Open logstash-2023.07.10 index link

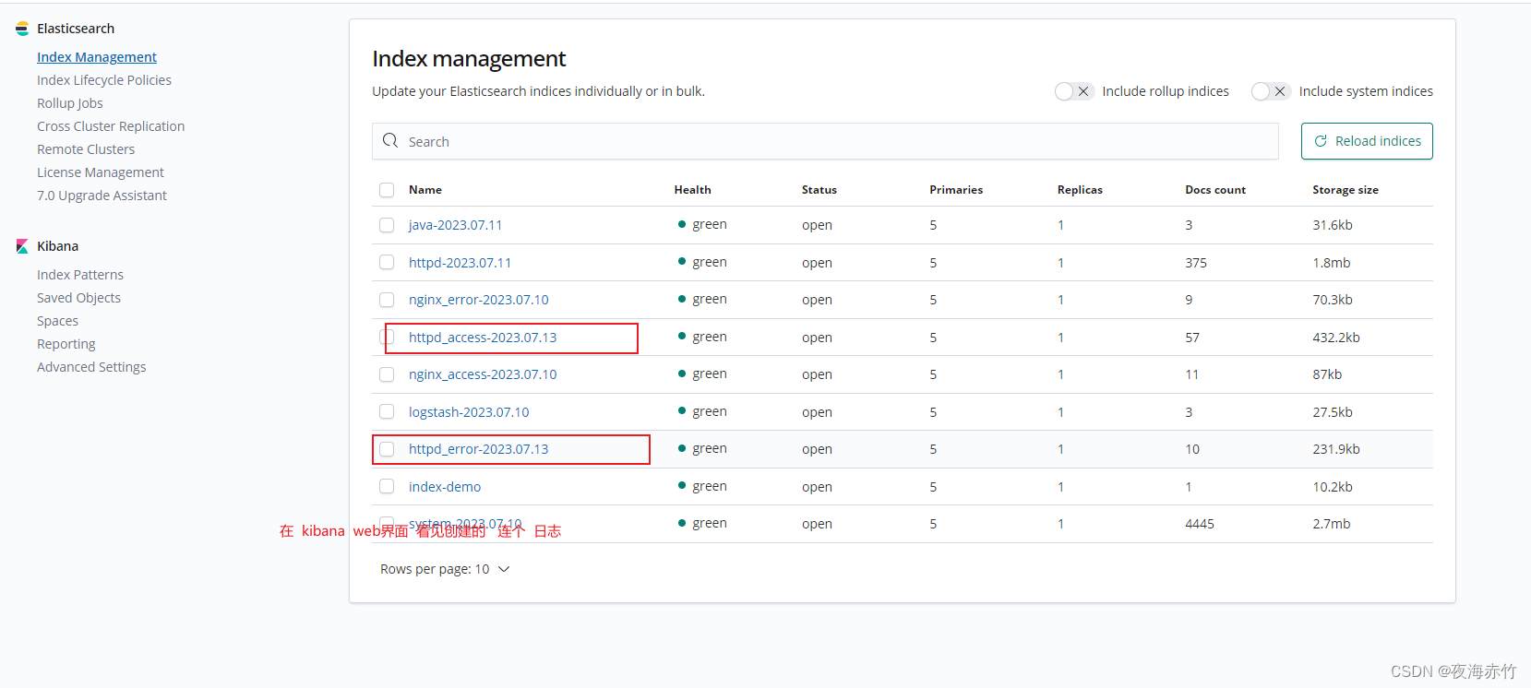pos(469,412)
